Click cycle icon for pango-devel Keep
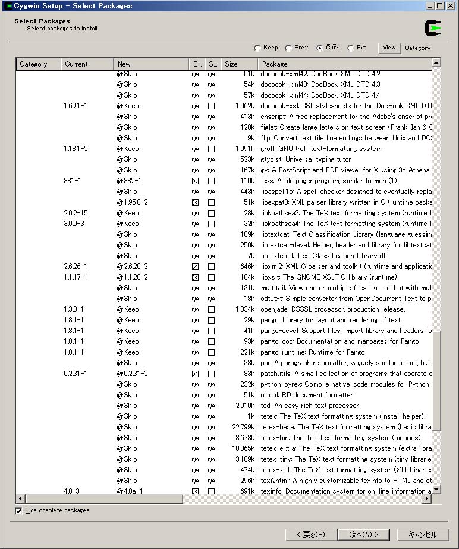The height and width of the screenshot is (549, 459). [x=120, y=331]
